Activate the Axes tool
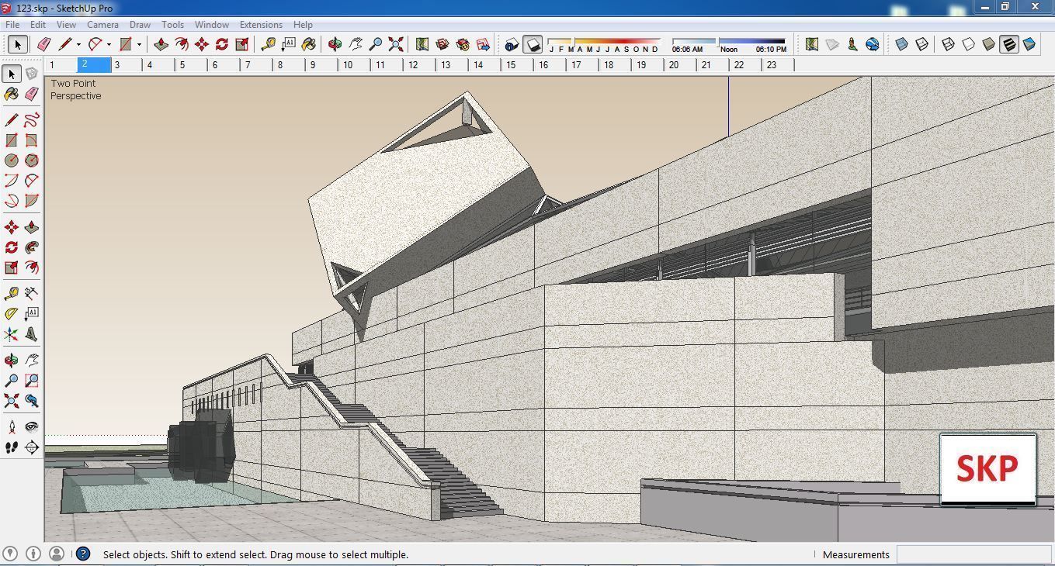The image size is (1055, 566). click(11, 334)
